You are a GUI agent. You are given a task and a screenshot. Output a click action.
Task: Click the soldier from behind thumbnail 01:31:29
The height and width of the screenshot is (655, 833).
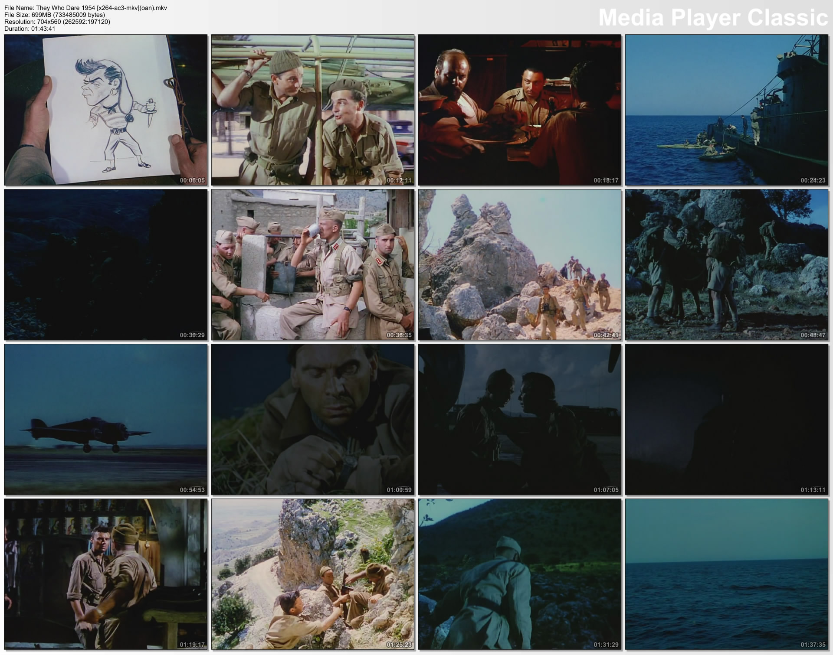click(x=520, y=574)
